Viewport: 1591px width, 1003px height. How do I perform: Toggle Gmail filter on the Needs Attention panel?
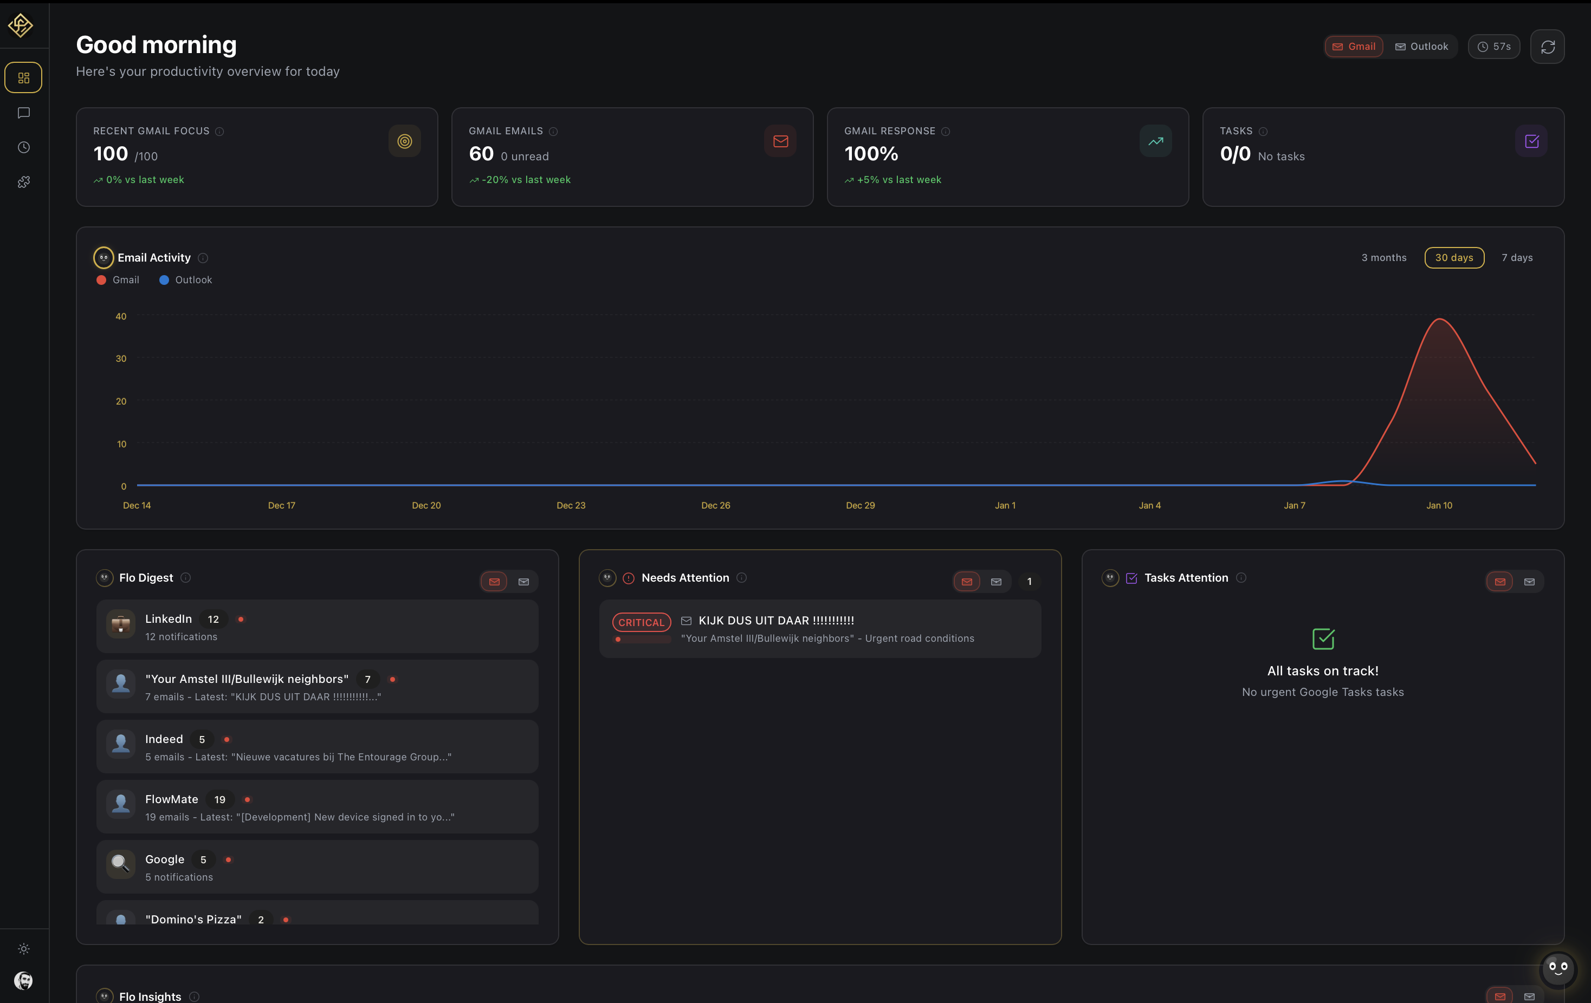[967, 582]
